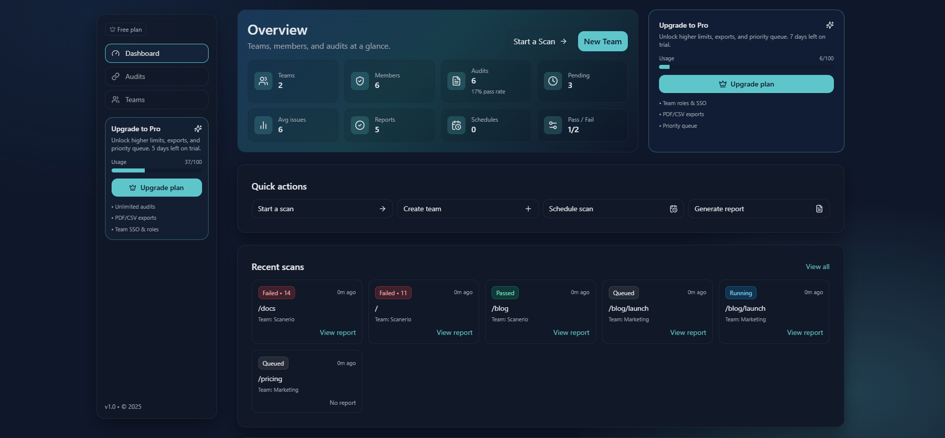Click the Start a Scan header button
Screen dimensions: 945x438
[540, 42]
